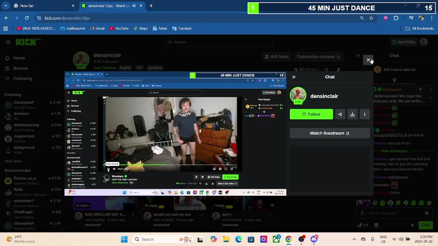
Task: Follow densinclair with the green Follow button
Action: coord(311,114)
